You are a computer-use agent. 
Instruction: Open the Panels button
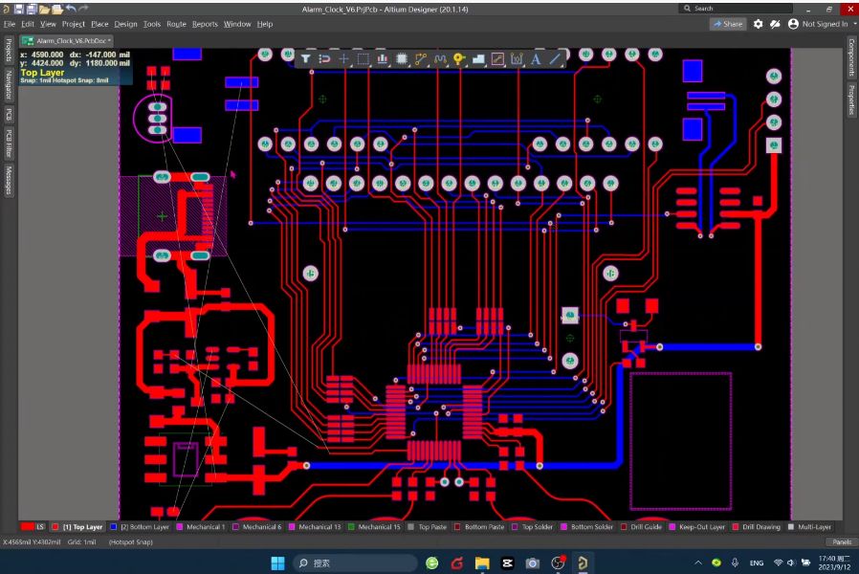pyautogui.click(x=842, y=541)
